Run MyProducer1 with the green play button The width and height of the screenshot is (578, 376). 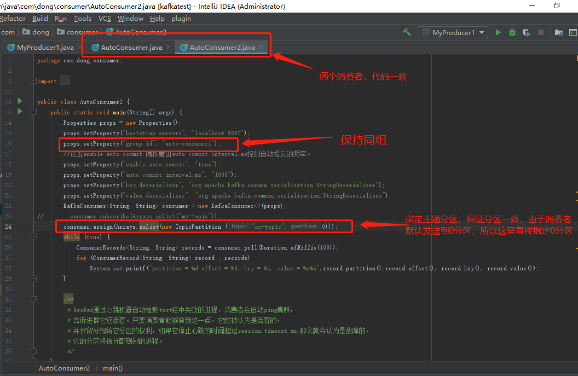pyautogui.click(x=499, y=32)
